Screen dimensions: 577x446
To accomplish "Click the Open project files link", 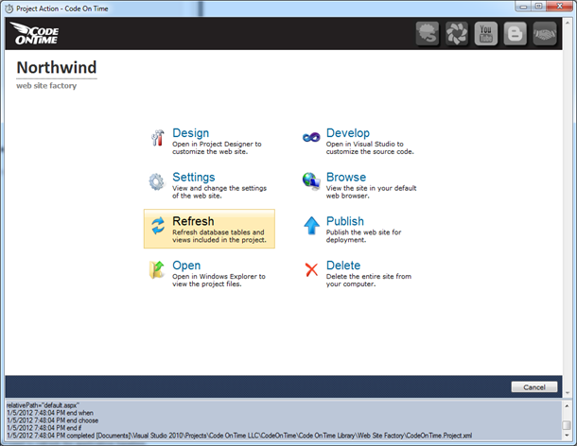I will point(186,266).
